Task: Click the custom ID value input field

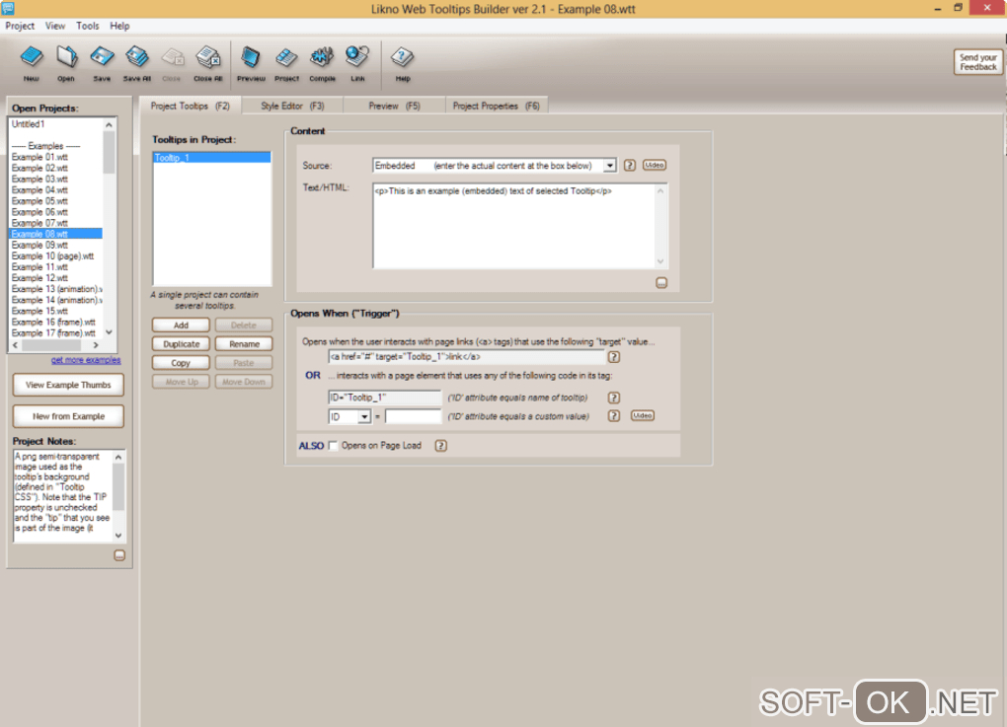Action: pos(413,416)
